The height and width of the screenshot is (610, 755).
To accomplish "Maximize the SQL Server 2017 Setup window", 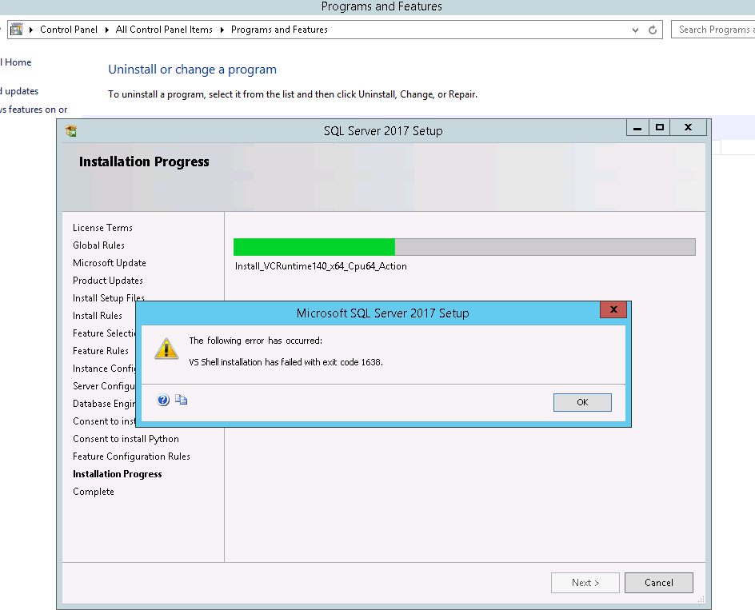I will click(x=660, y=128).
